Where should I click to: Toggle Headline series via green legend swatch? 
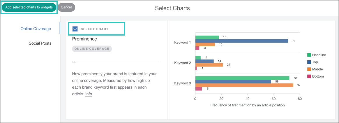point(309,55)
